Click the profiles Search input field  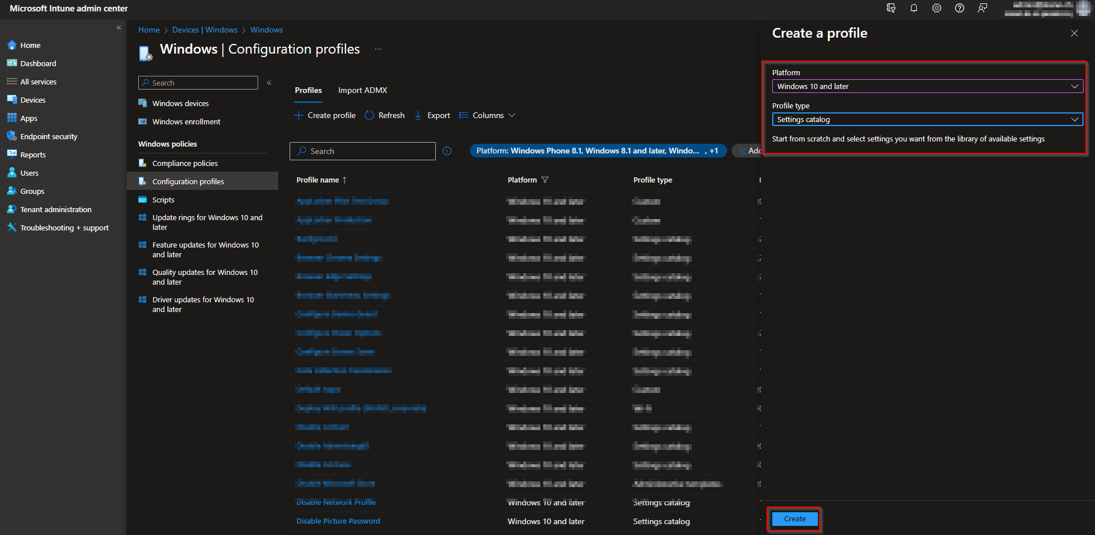(x=362, y=151)
